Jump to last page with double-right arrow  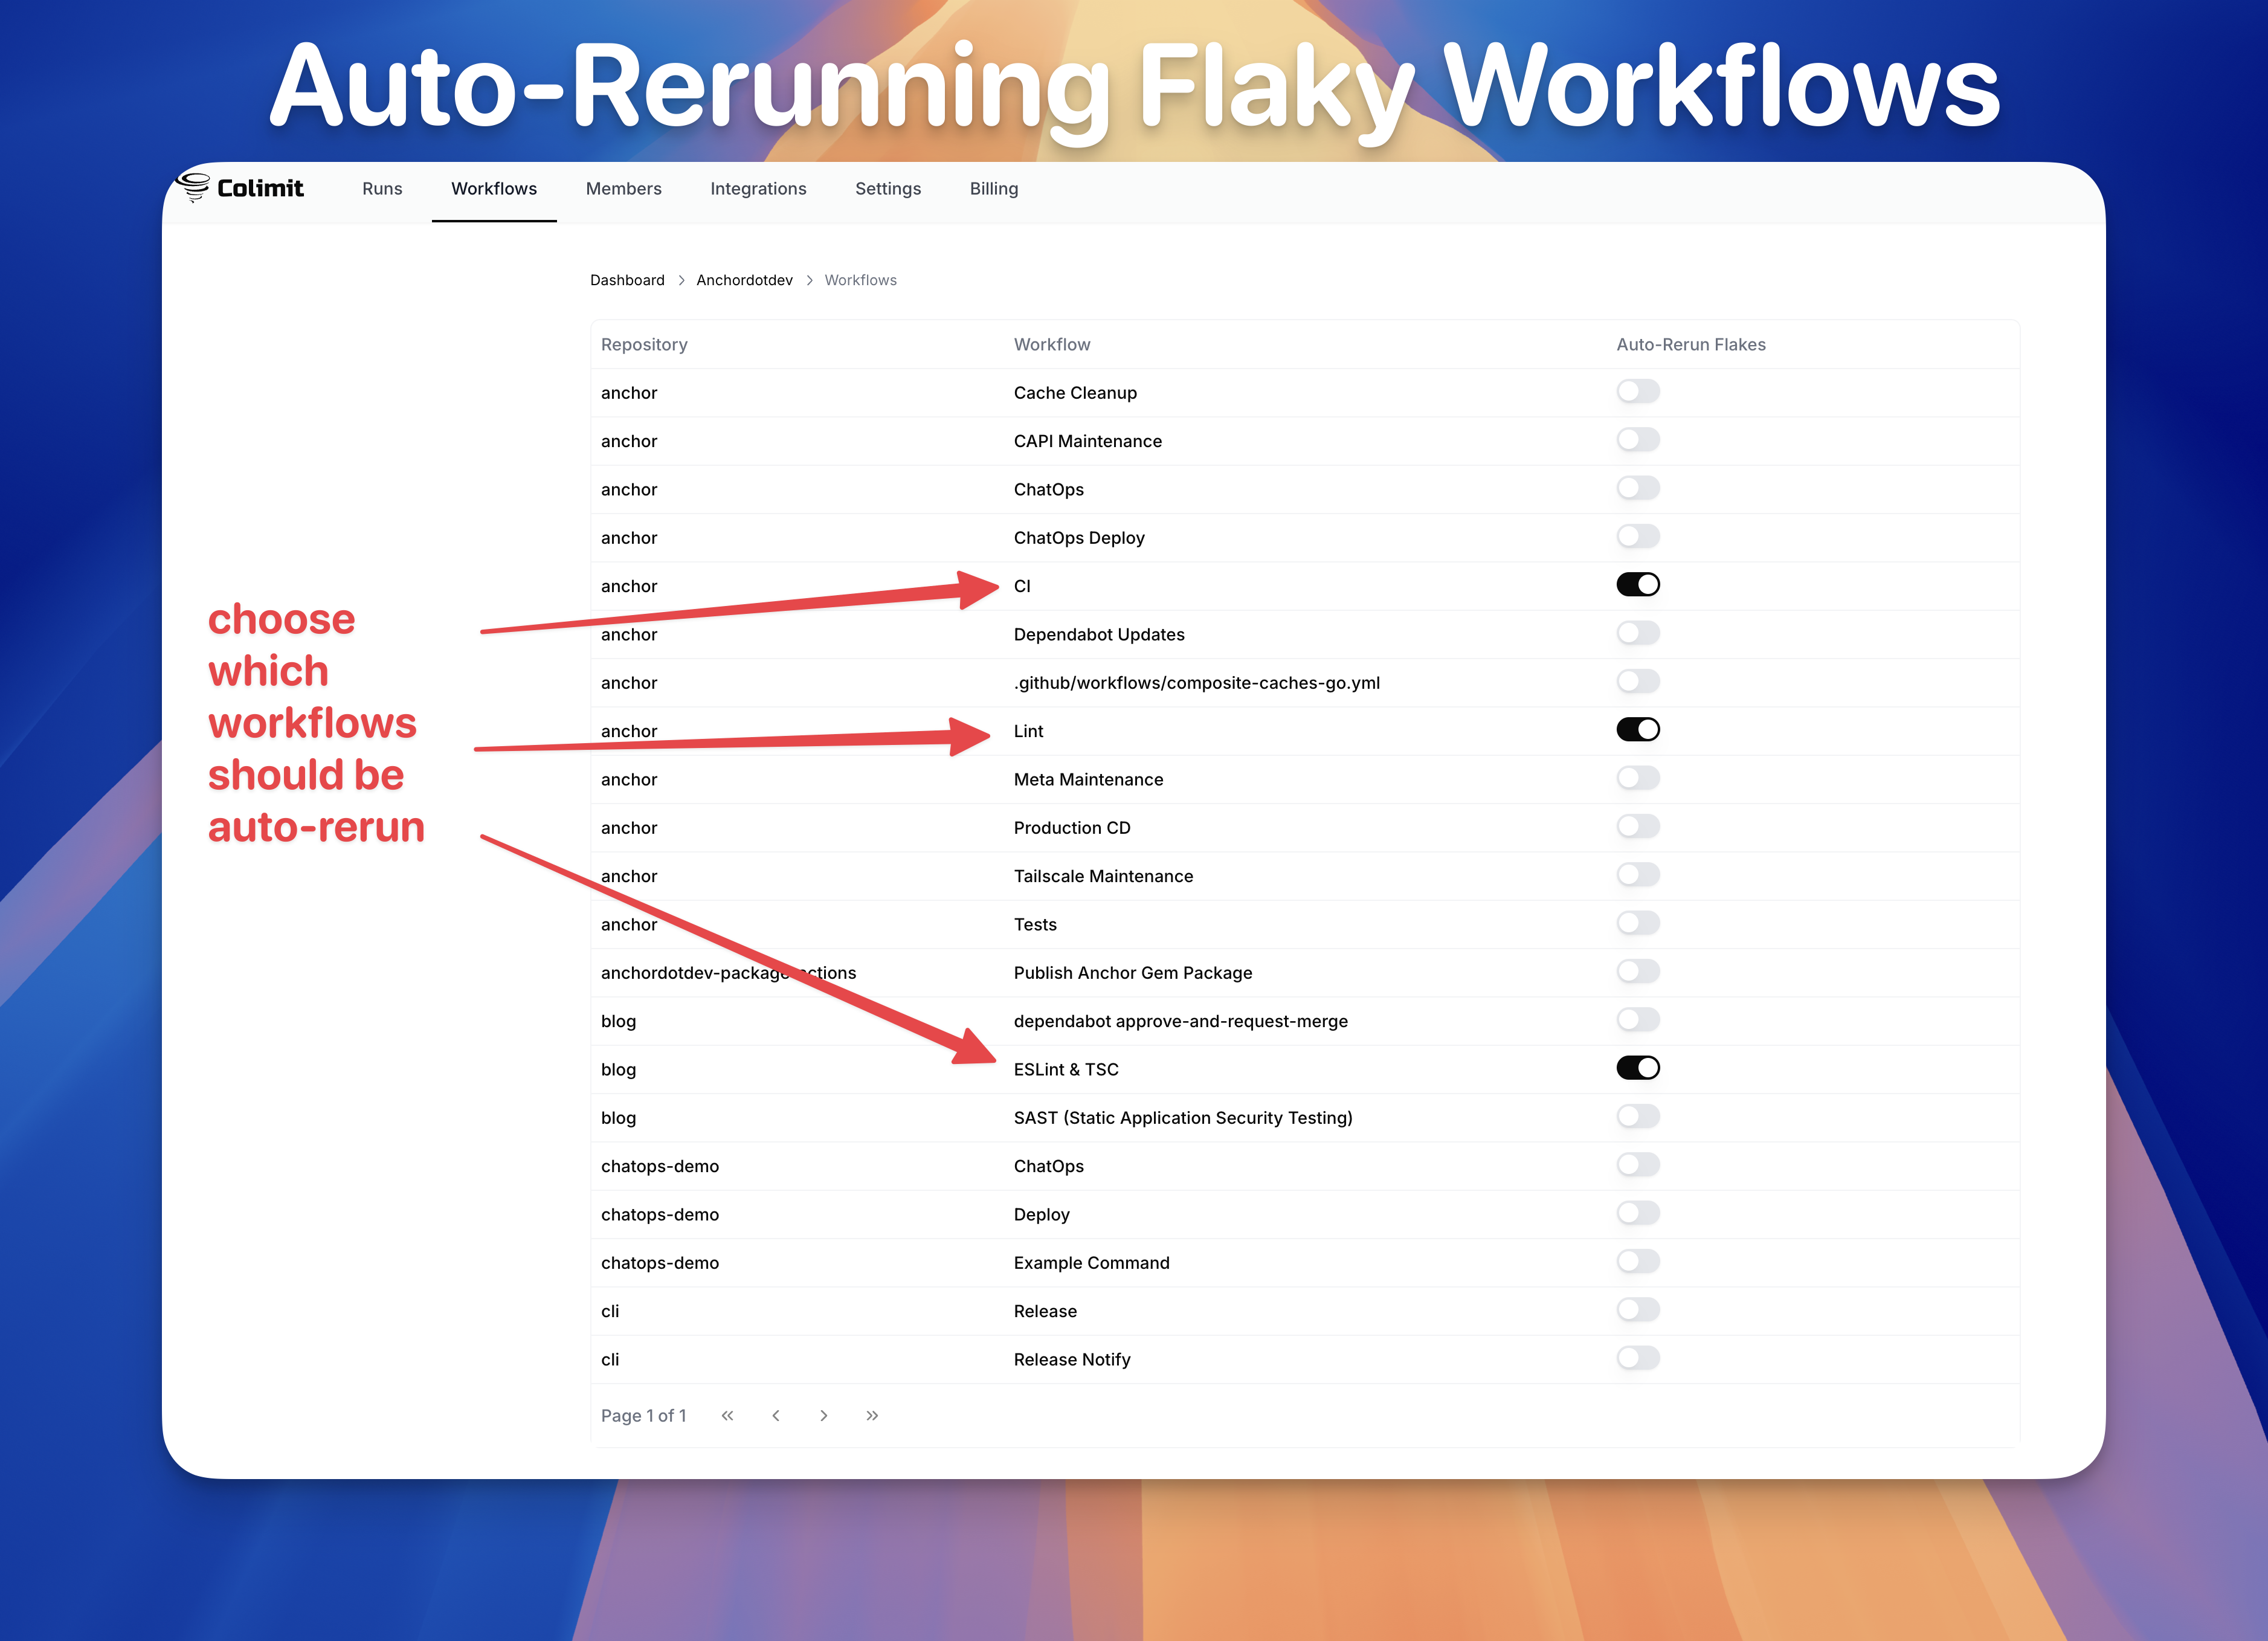(x=872, y=1415)
